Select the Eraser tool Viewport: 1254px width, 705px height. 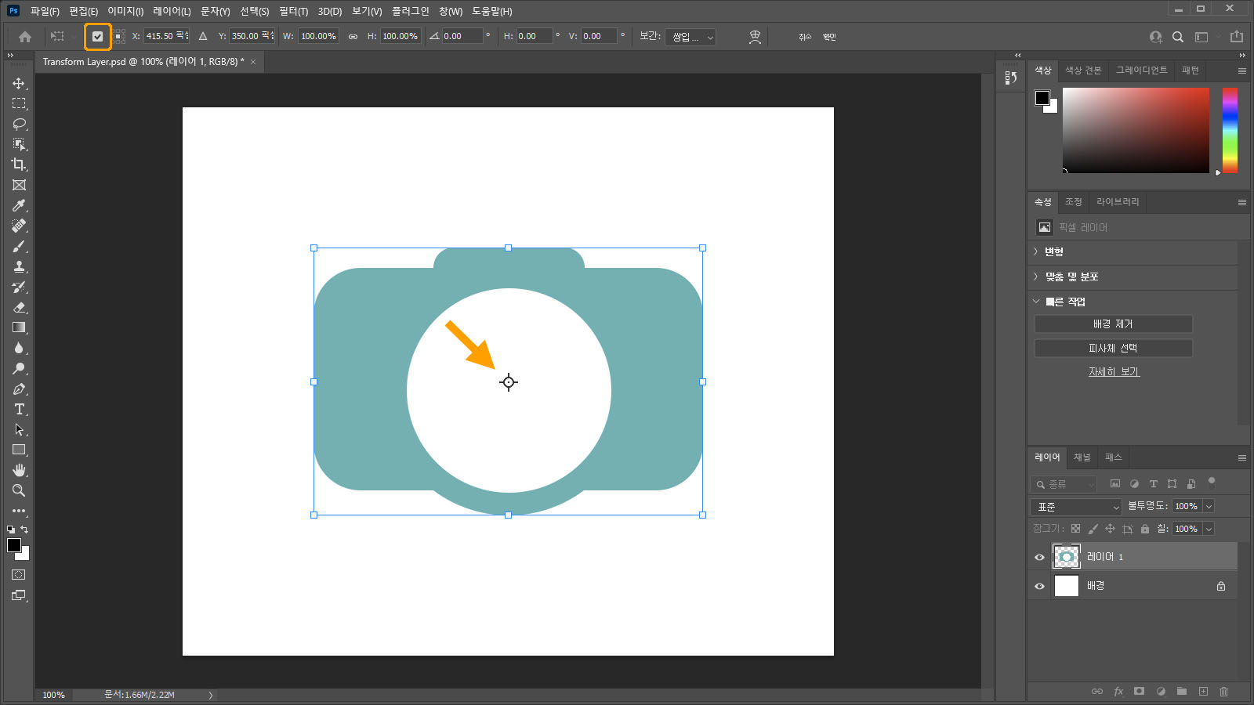(19, 307)
